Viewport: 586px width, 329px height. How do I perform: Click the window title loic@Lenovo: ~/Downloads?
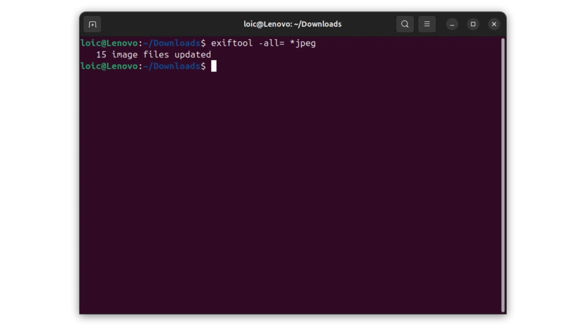[x=293, y=24]
